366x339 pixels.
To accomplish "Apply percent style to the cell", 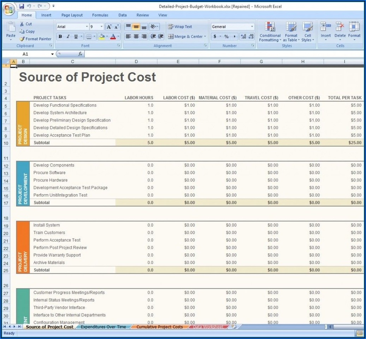I will [226, 37].
